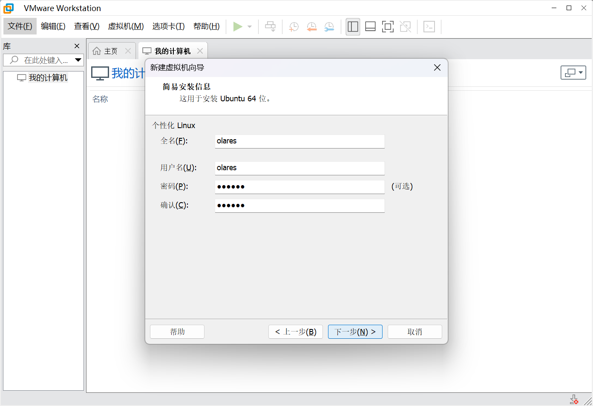Click the 主页 tab home icon

(x=97, y=51)
